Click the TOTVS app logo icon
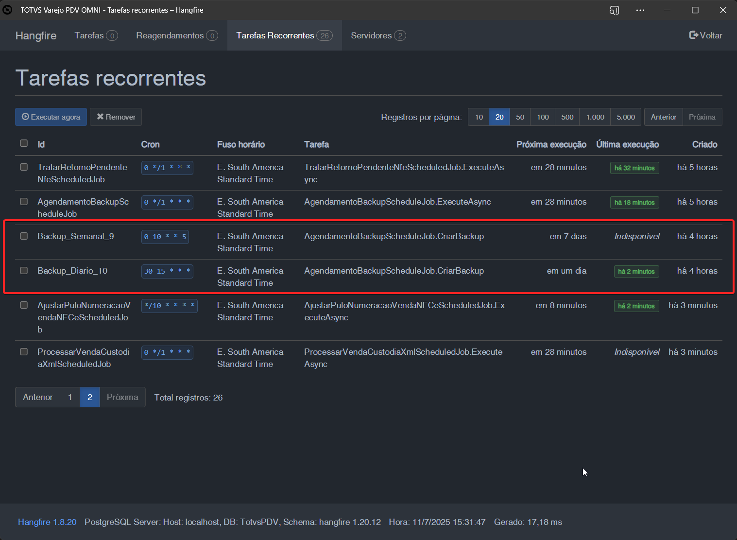 pos(7,10)
